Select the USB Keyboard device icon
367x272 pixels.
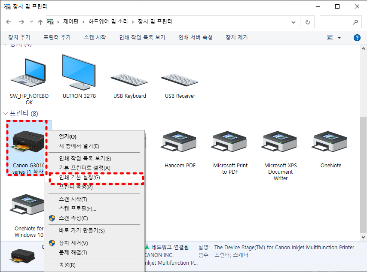129,80
